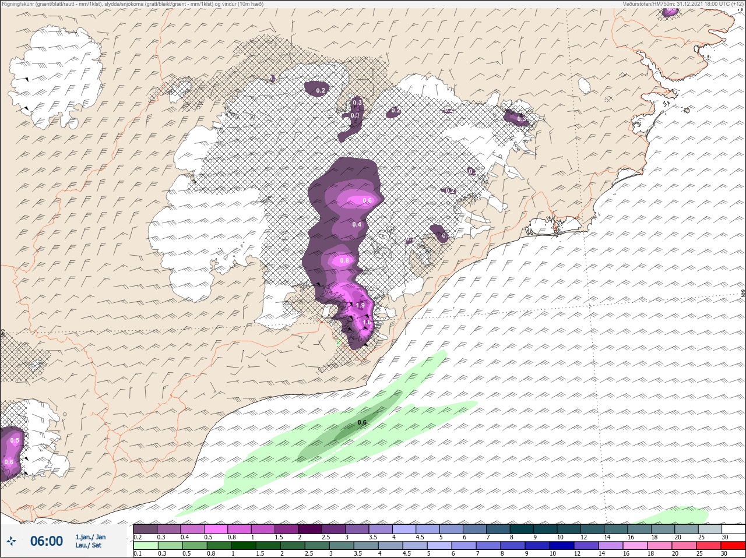Click the 1.6 snowfall value on the map

(367, 322)
